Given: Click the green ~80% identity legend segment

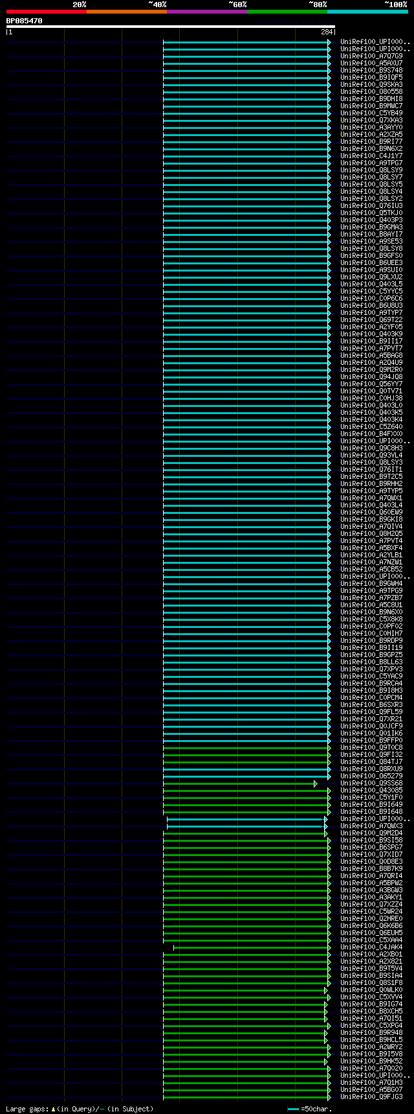Looking at the screenshot, I should pos(287,12).
